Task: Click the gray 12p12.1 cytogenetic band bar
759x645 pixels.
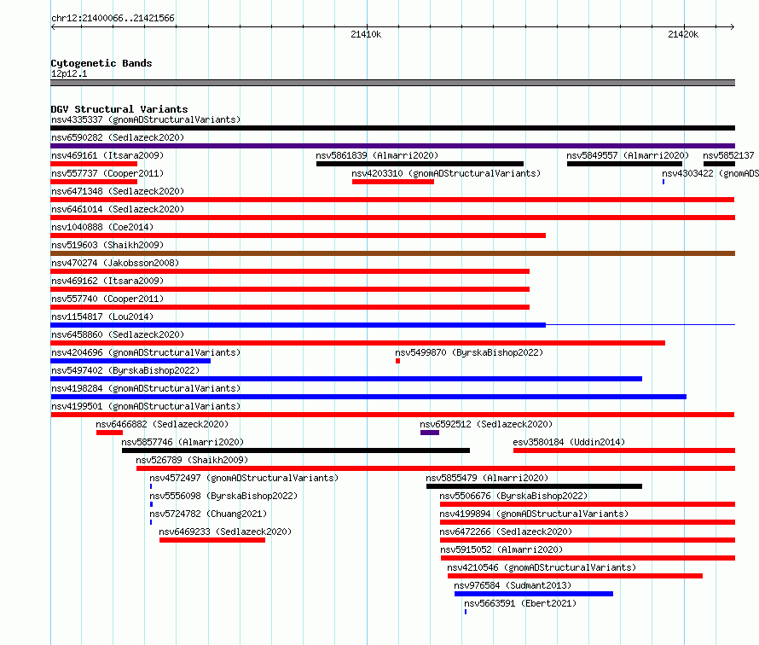Action: 392,83
